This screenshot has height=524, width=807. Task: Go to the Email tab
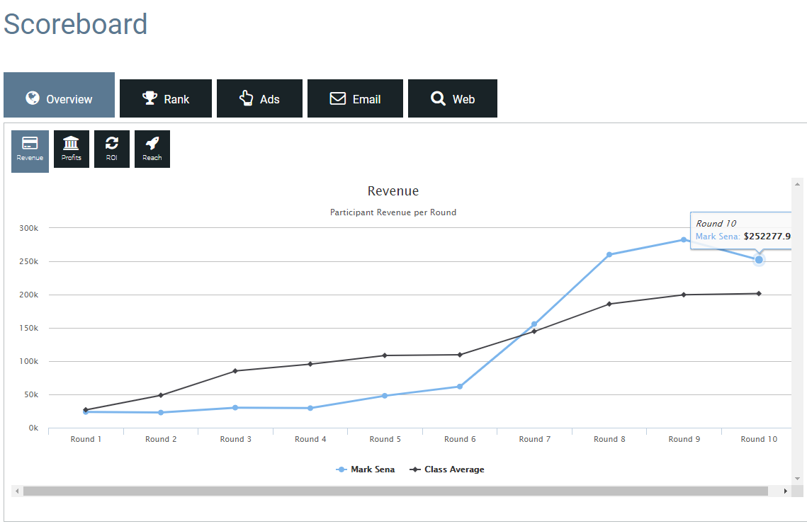355,98
